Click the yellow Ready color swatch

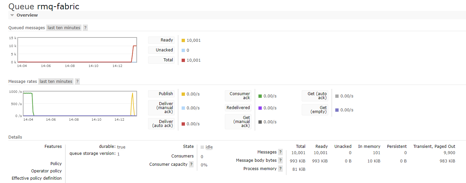point(183,40)
